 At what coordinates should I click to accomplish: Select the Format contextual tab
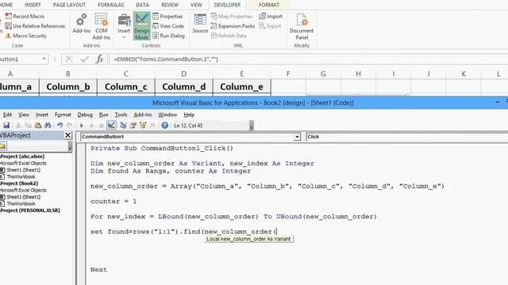click(x=269, y=5)
